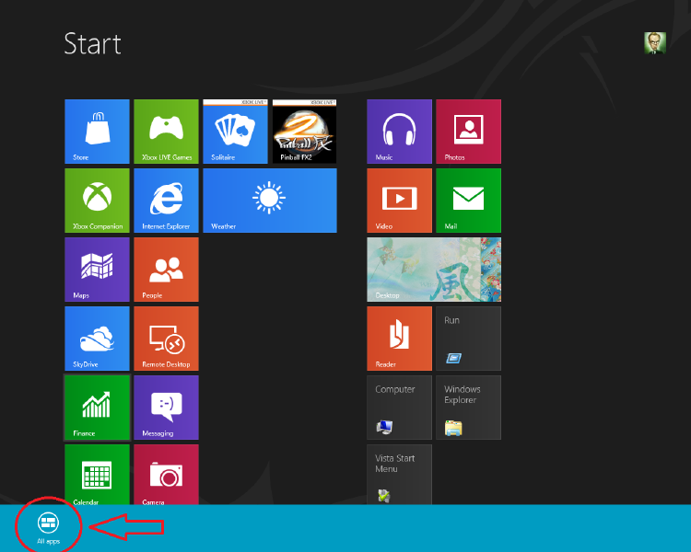Launch the Camera tile
The image size is (691, 552).
point(166,475)
